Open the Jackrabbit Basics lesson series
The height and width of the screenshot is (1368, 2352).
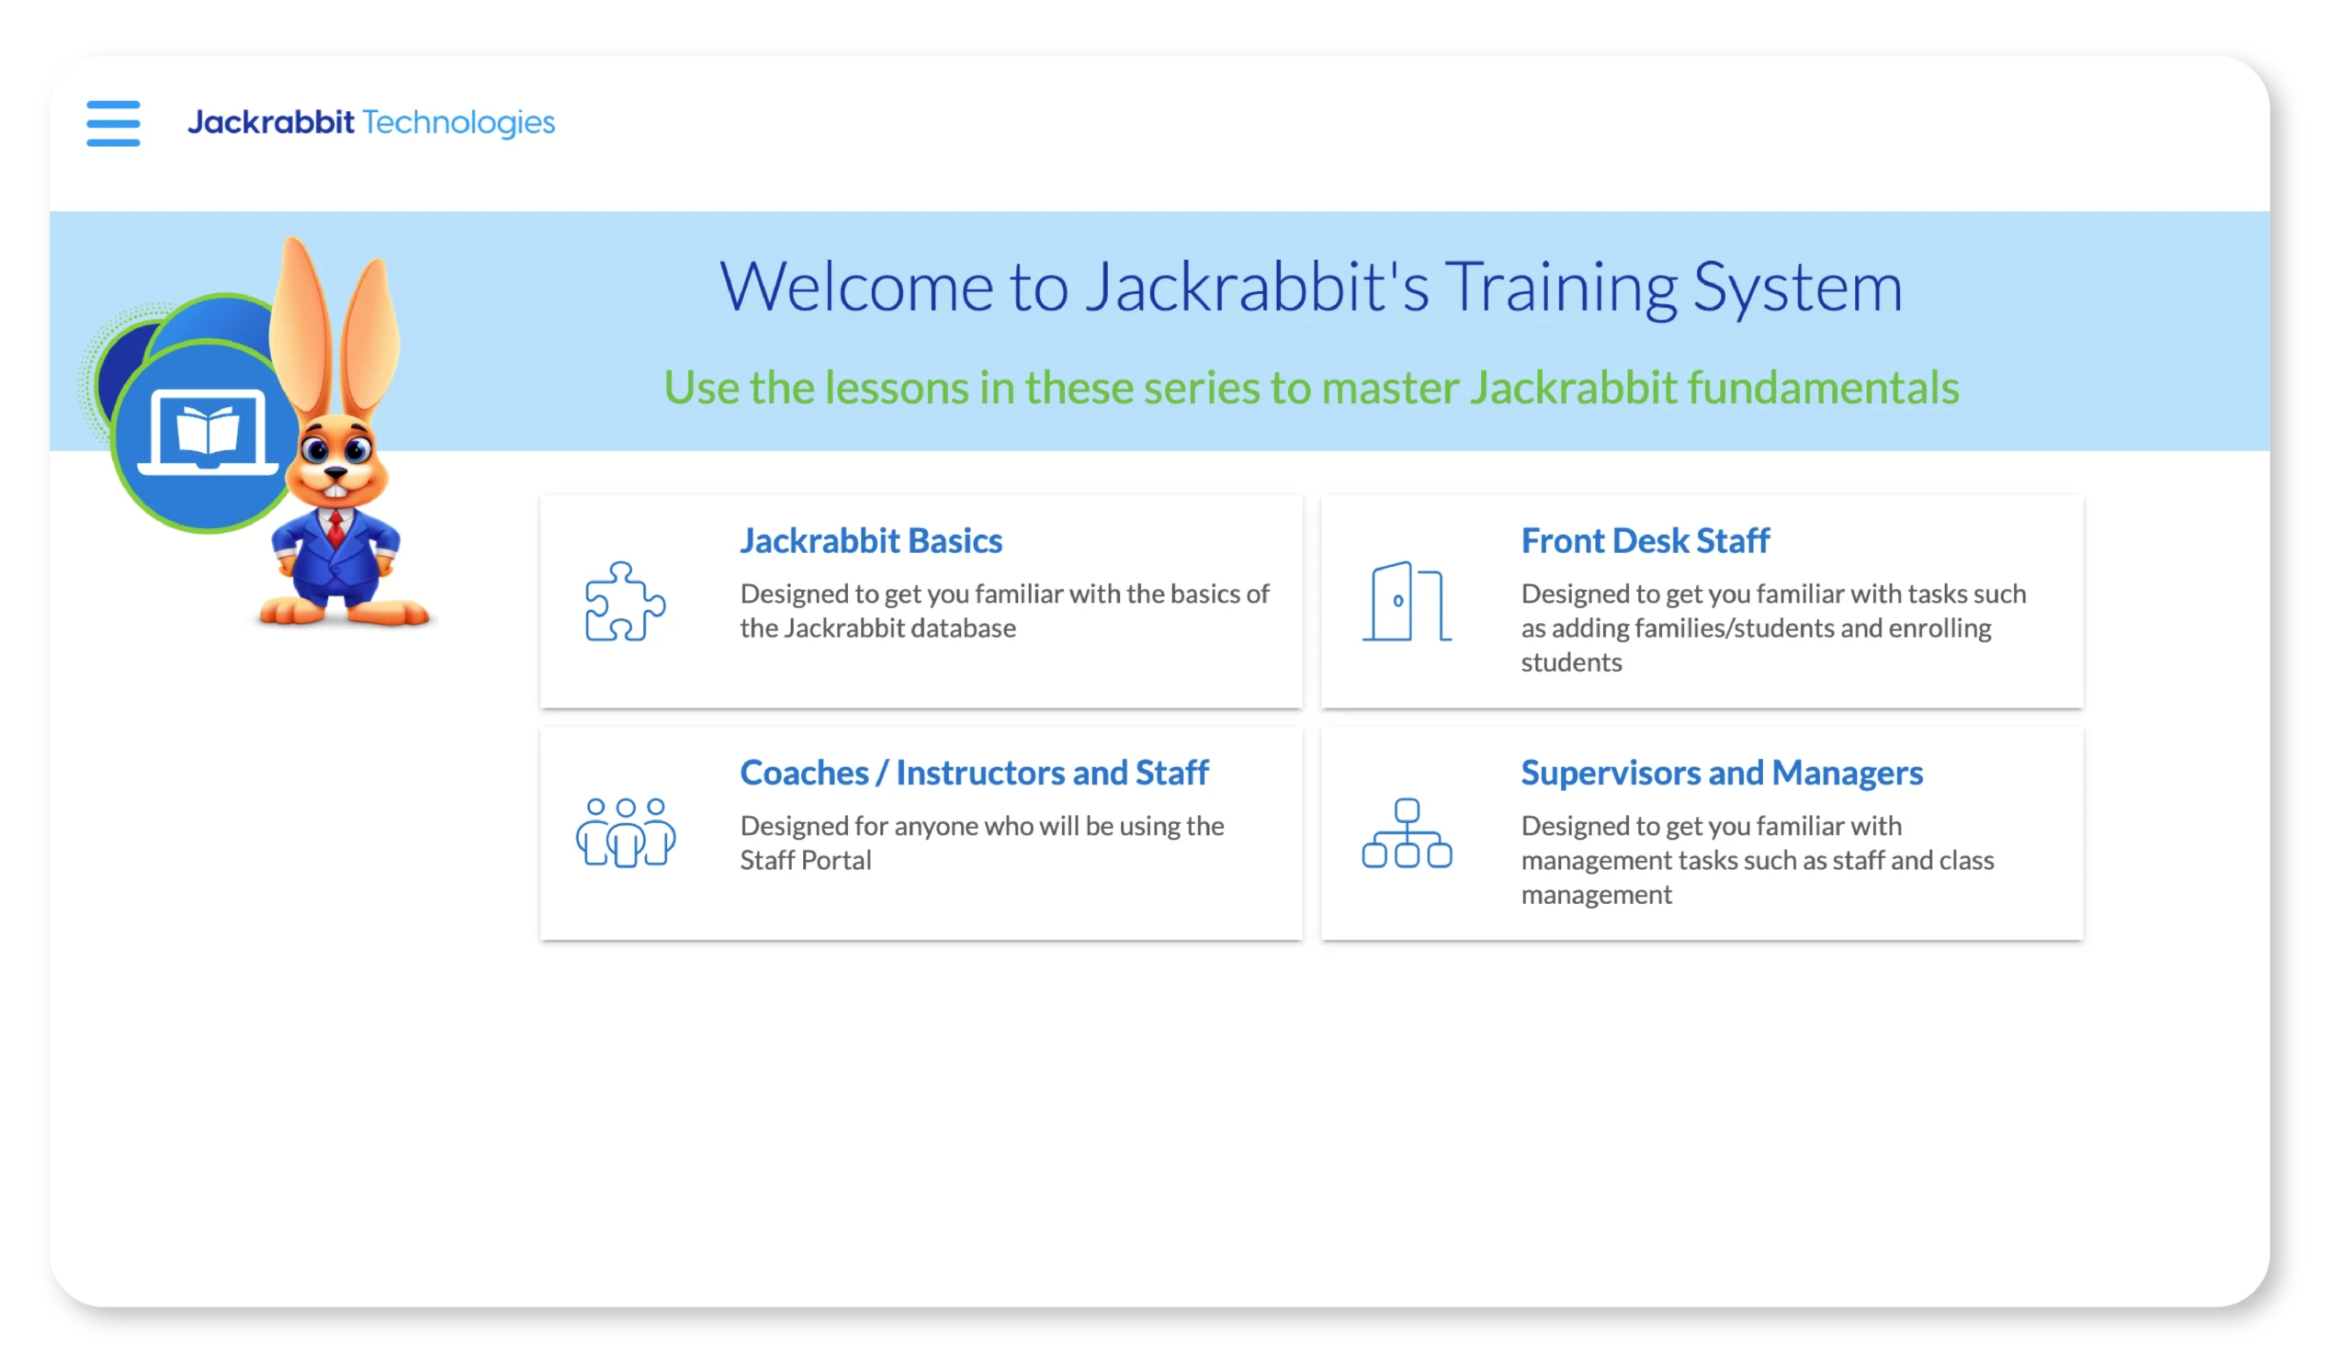tap(871, 539)
